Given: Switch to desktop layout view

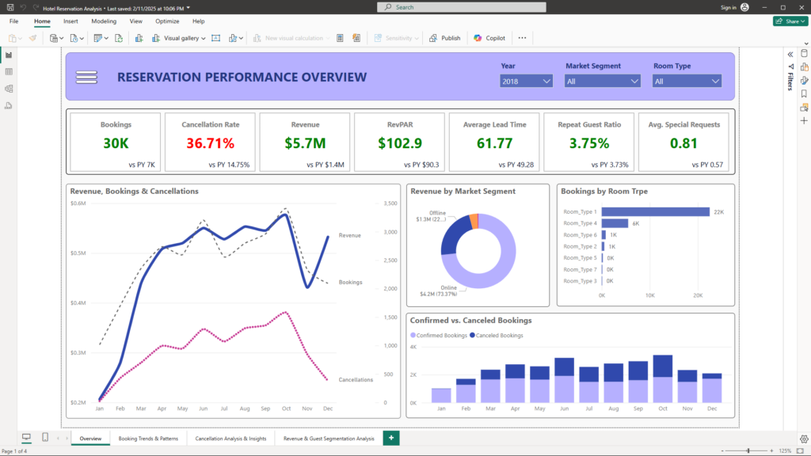Looking at the screenshot, I should [x=26, y=438].
